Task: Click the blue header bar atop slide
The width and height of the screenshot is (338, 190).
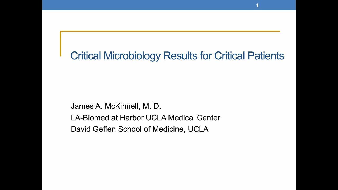Action: [169, 5]
